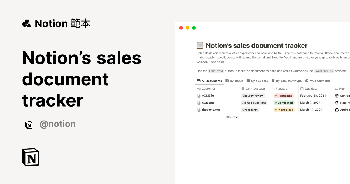Click the person icon beside My documents

(x=306, y=81)
